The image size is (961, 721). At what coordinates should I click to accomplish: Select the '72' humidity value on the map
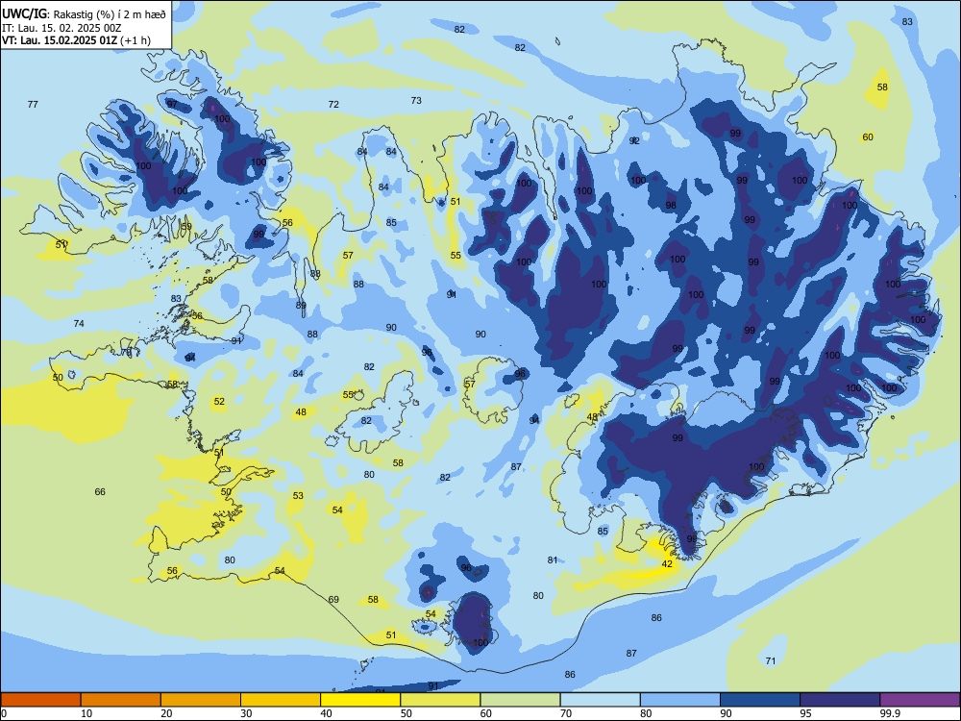coord(333,104)
